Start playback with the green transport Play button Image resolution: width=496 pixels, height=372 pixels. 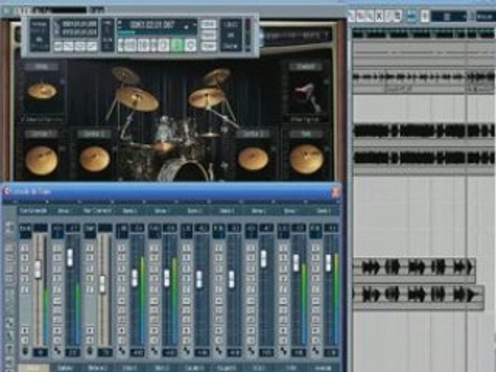coord(177,45)
